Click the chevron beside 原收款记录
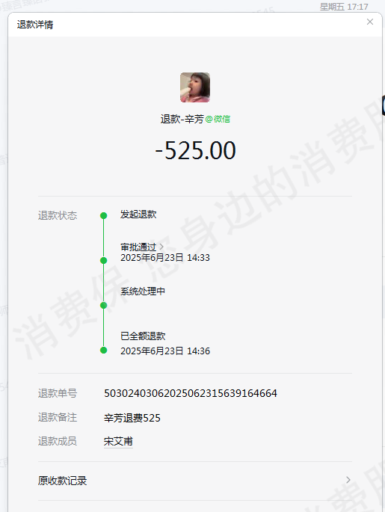The height and width of the screenshot is (512, 385). click(x=348, y=480)
